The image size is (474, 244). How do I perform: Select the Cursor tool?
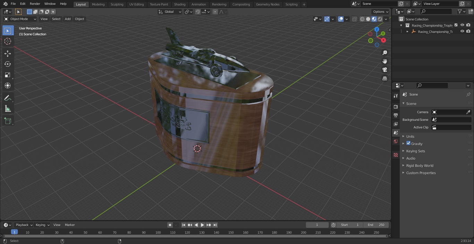point(8,41)
